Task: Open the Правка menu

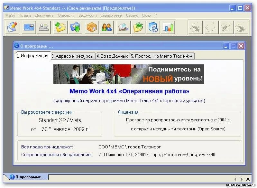Action: pos(25,15)
